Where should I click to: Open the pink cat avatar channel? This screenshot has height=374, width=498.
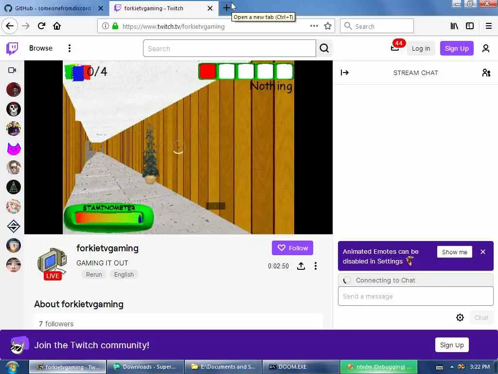pos(13,148)
